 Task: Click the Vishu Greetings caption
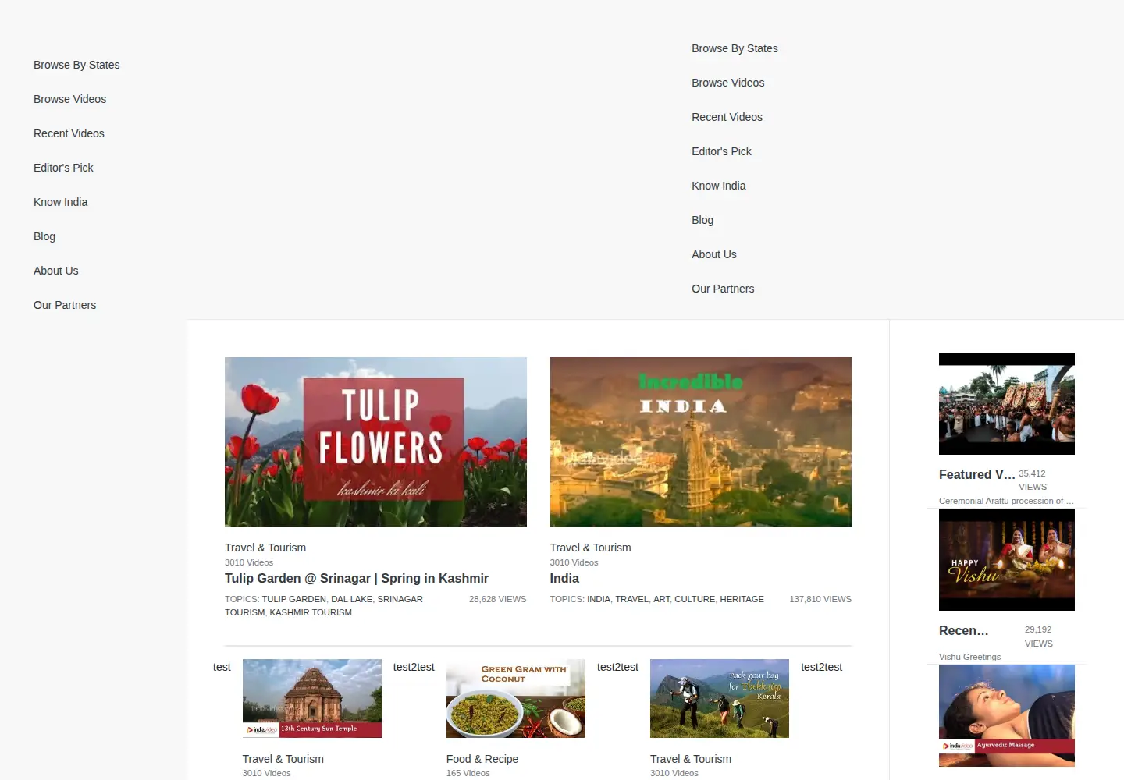click(969, 657)
